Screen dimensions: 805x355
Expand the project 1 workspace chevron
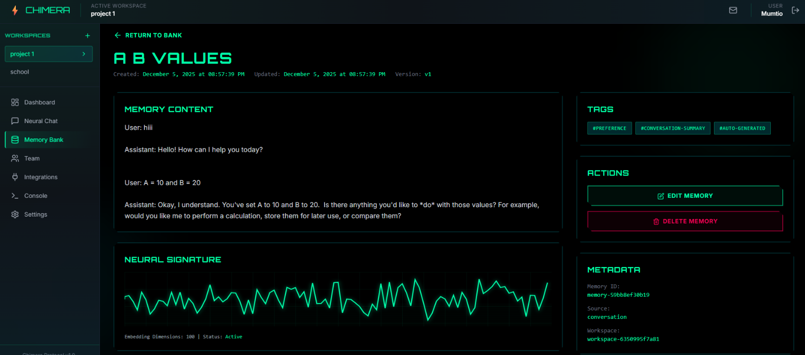point(84,54)
